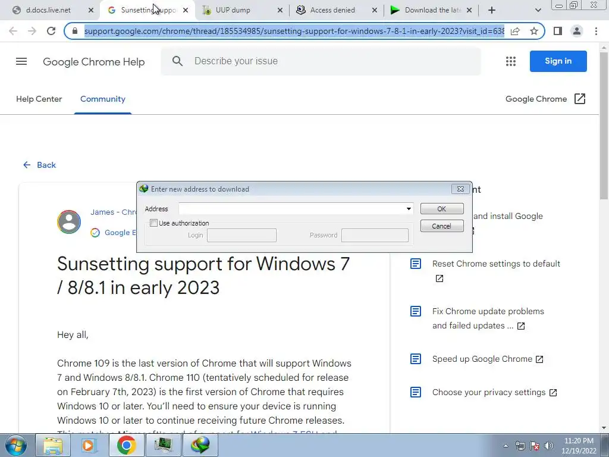The width and height of the screenshot is (609, 457).
Task: Click the Chrome back arrow
Action: (13, 31)
